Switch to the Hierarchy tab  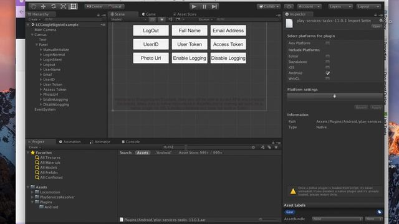tap(41, 14)
